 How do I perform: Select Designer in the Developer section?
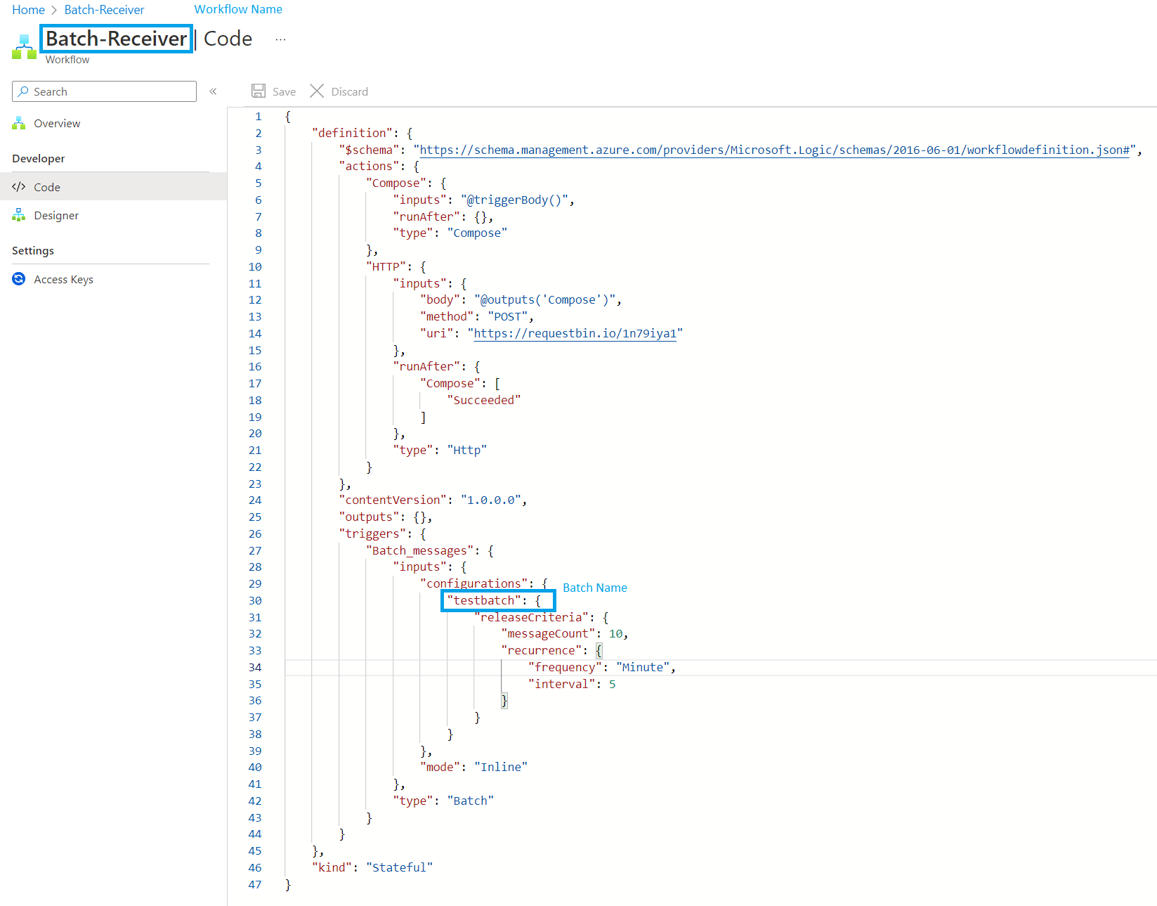click(56, 216)
